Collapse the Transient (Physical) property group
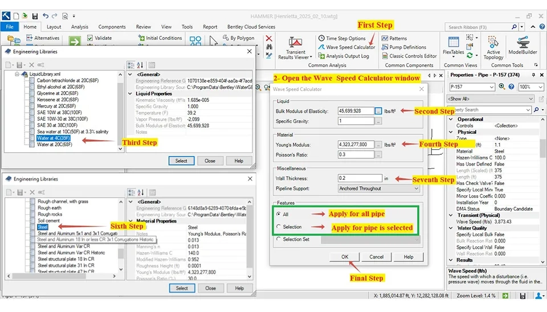 [x=452, y=215]
